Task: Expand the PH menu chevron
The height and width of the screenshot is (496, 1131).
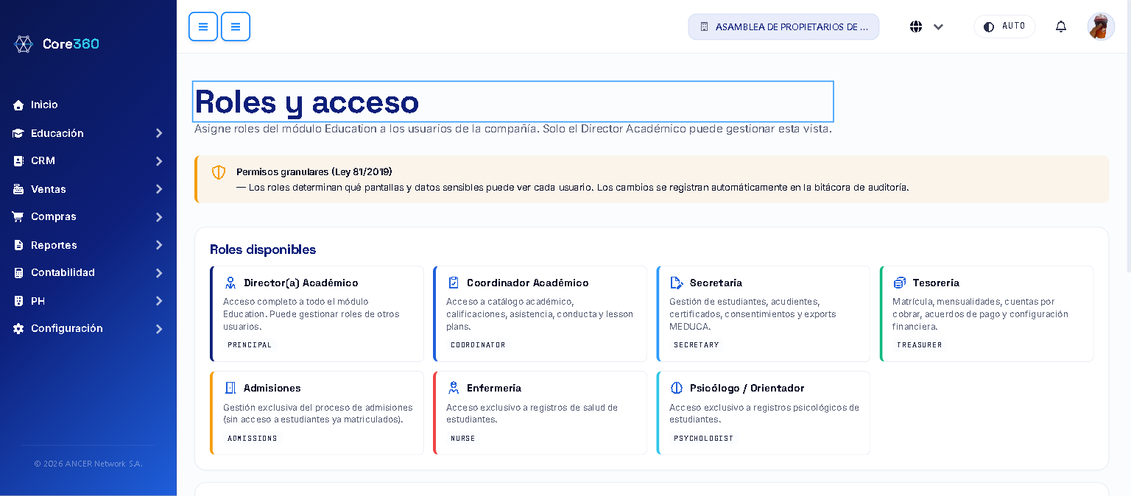Action: [158, 301]
